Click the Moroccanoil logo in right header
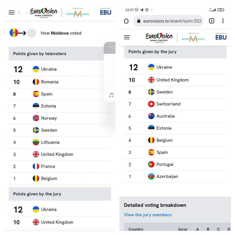 click(193, 38)
